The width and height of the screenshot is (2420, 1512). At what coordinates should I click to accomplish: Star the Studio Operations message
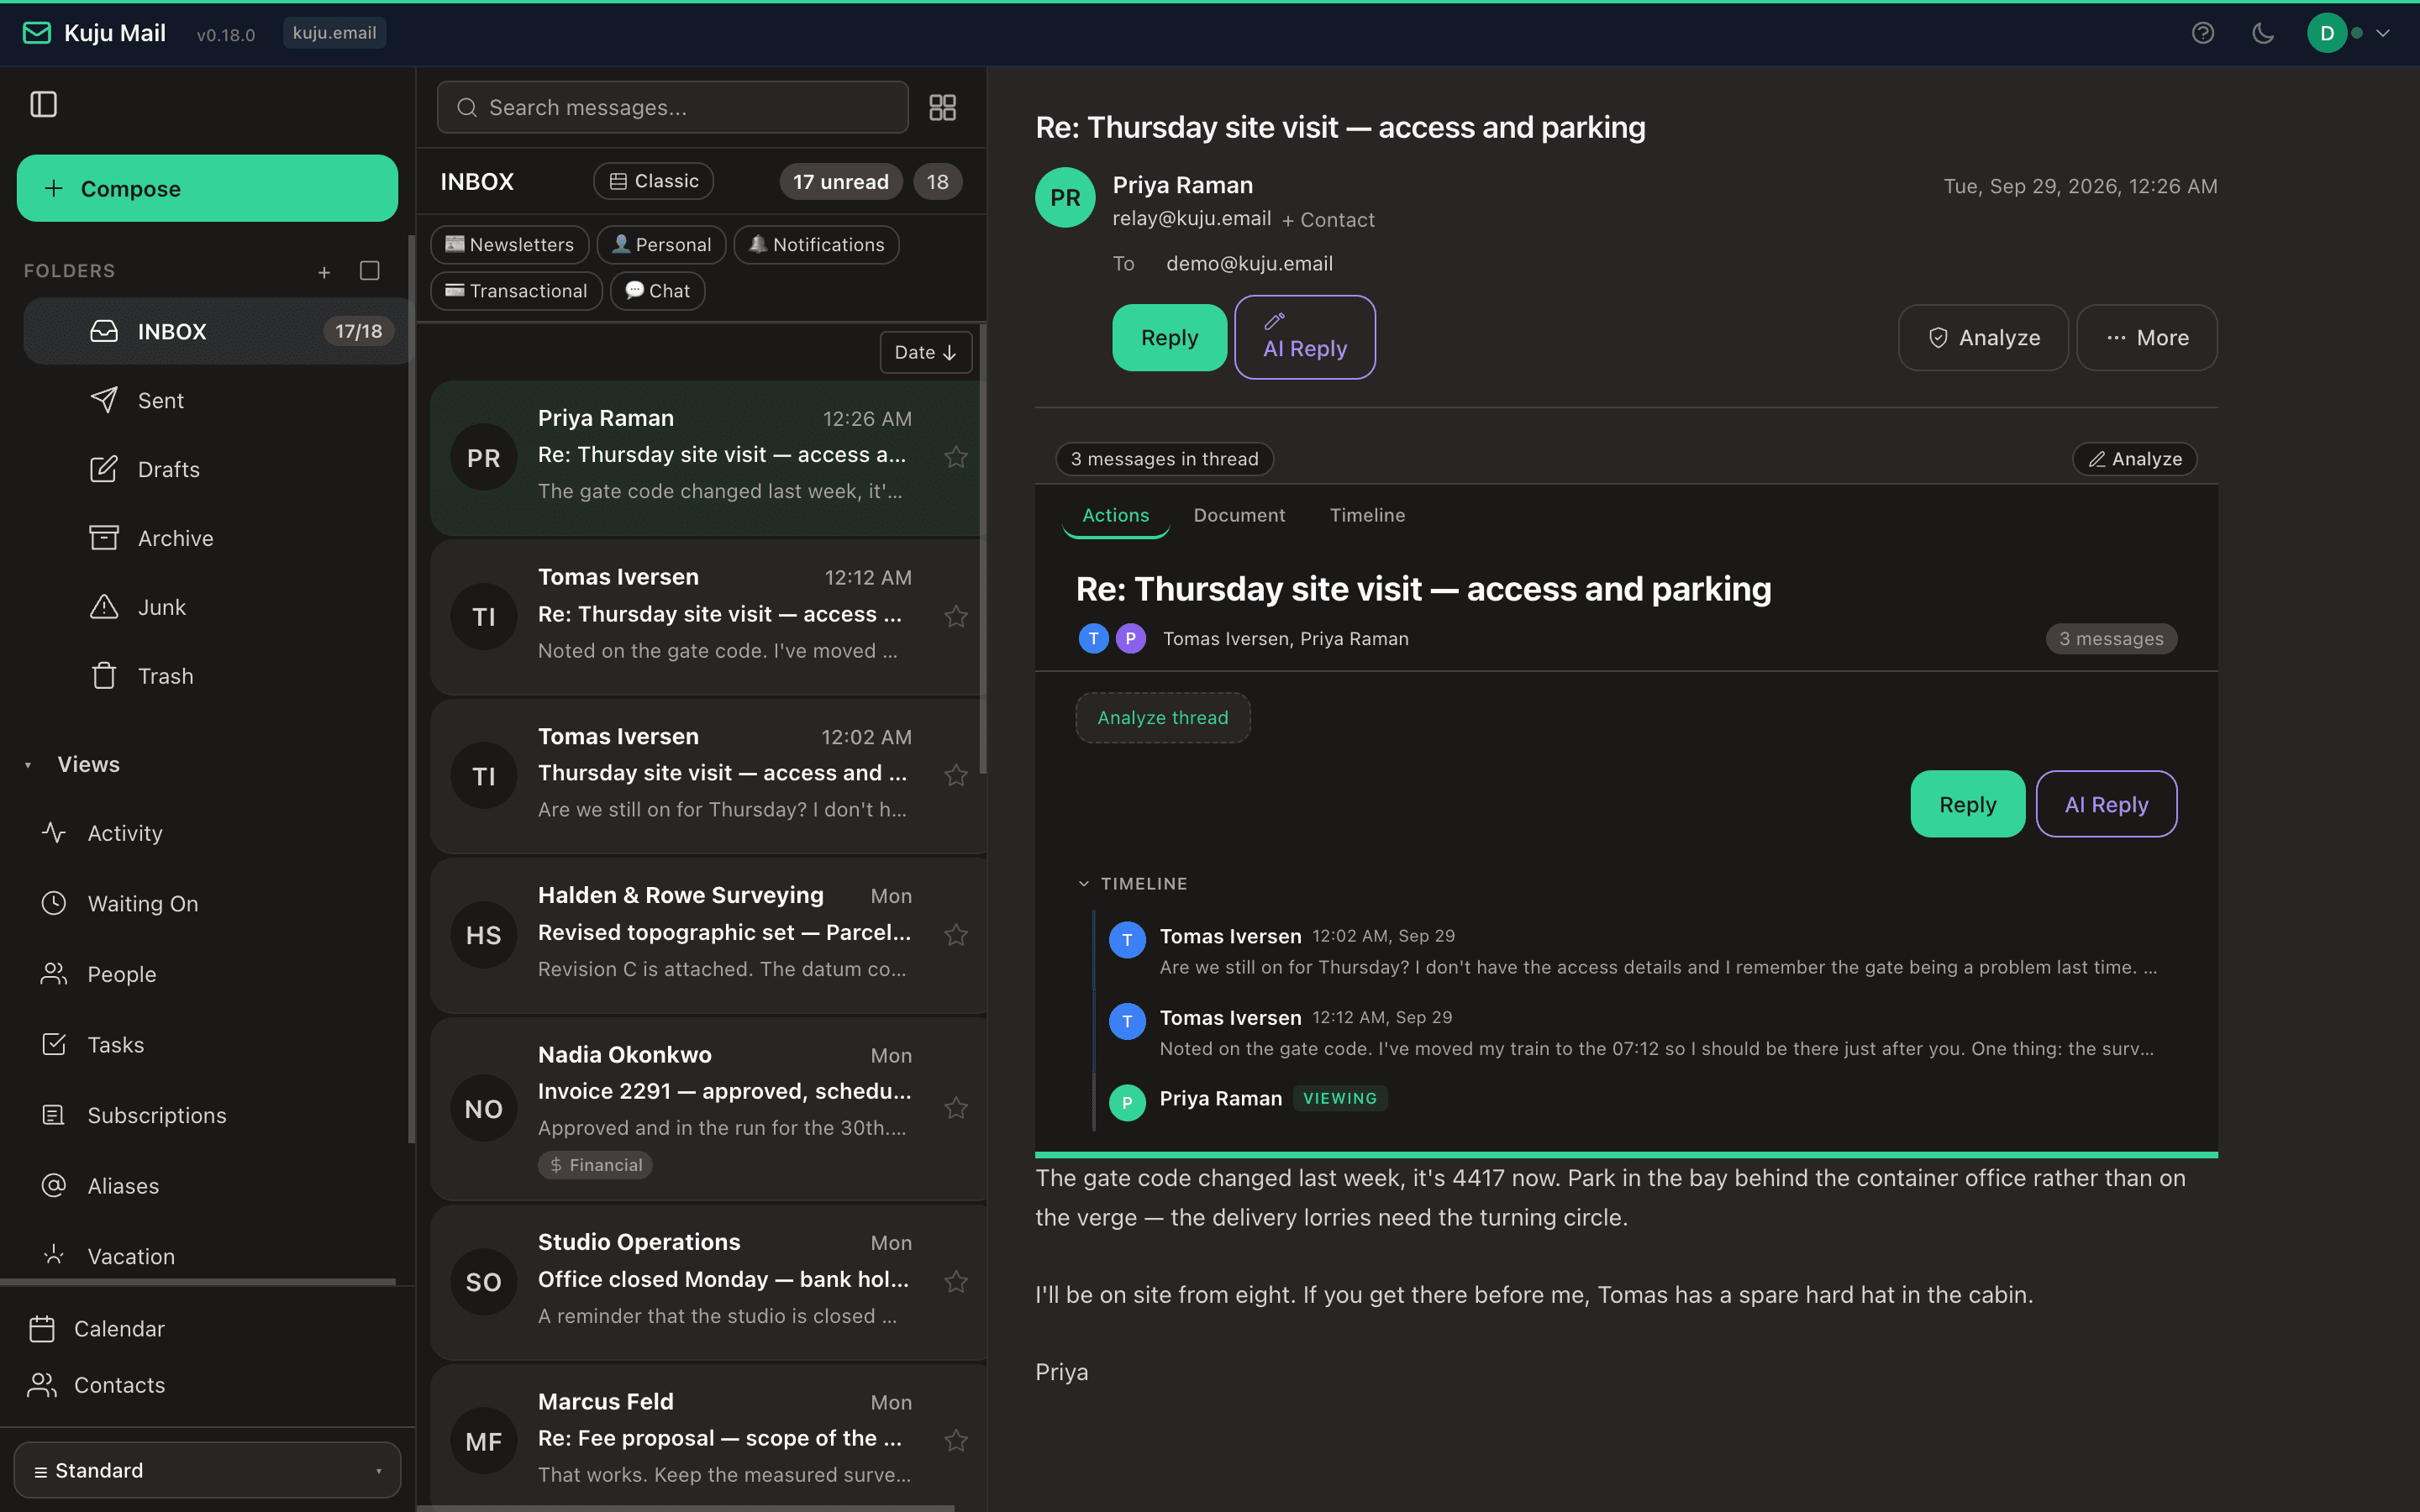[956, 1282]
